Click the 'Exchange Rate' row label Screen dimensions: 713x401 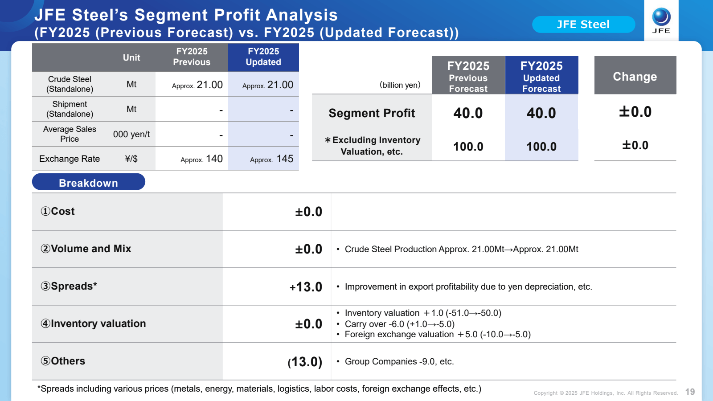[x=70, y=159]
